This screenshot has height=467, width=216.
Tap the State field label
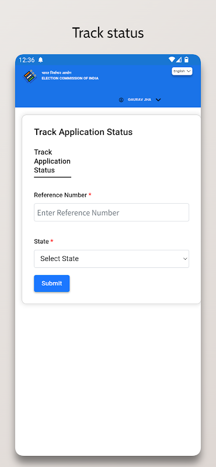[x=41, y=242]
